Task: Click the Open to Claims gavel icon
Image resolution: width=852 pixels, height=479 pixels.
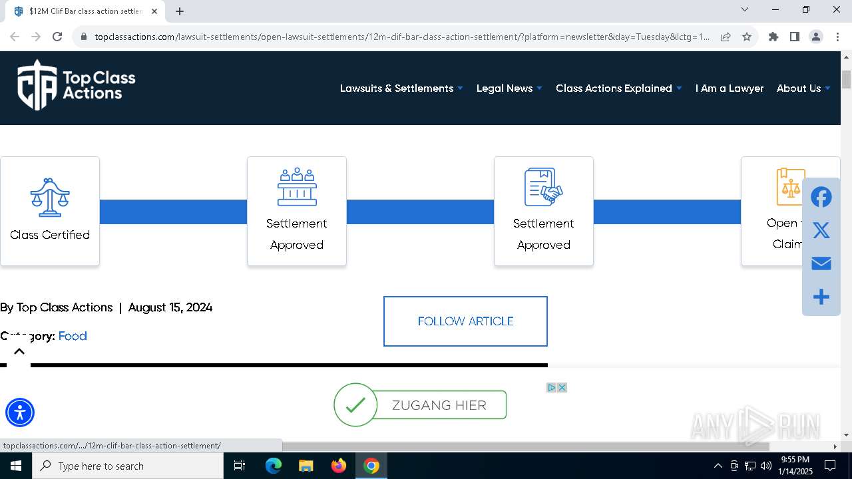Action: [x=790, y=186]
